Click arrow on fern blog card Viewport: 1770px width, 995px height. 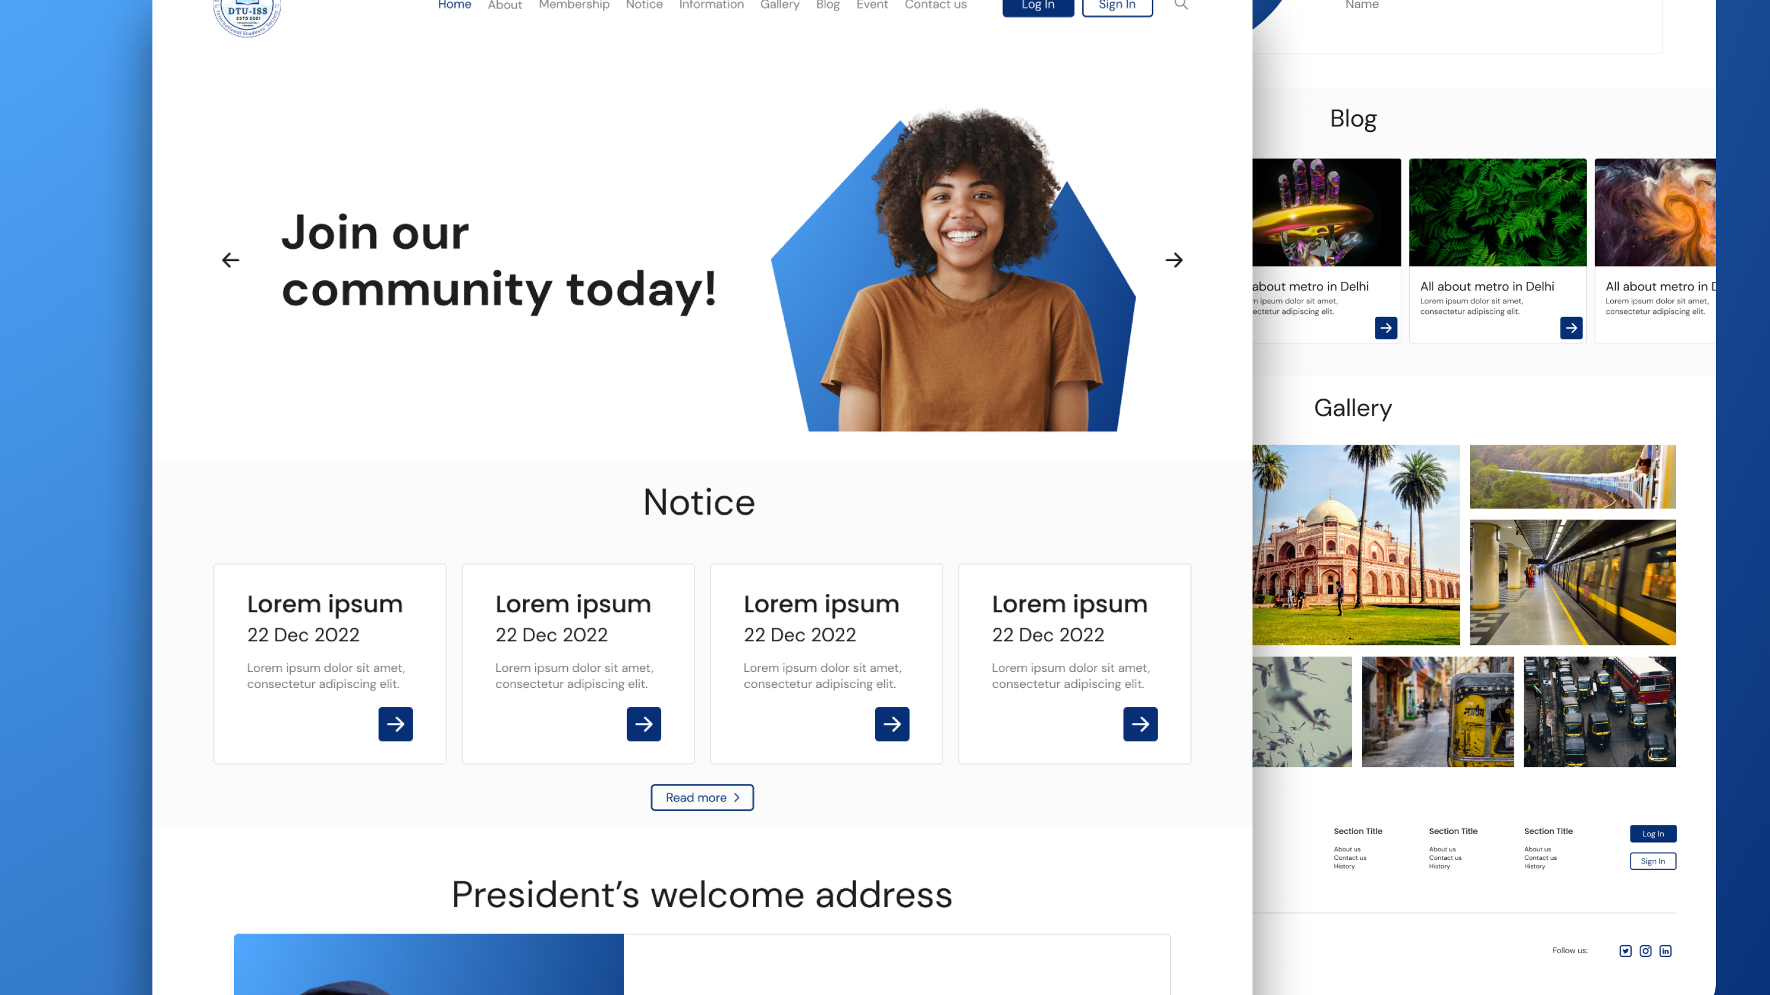(x=1571, y=328)
